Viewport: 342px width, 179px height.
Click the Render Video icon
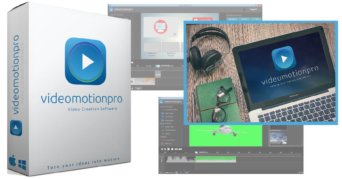[162, 127]
